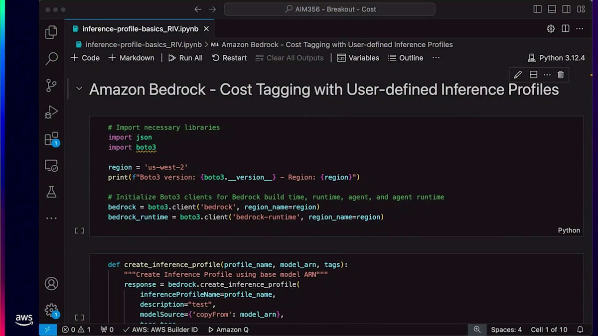Select the Python 3.12.4 kernel picker
Image resolution: width=598 pixels, height=336 pixels.
556,58
